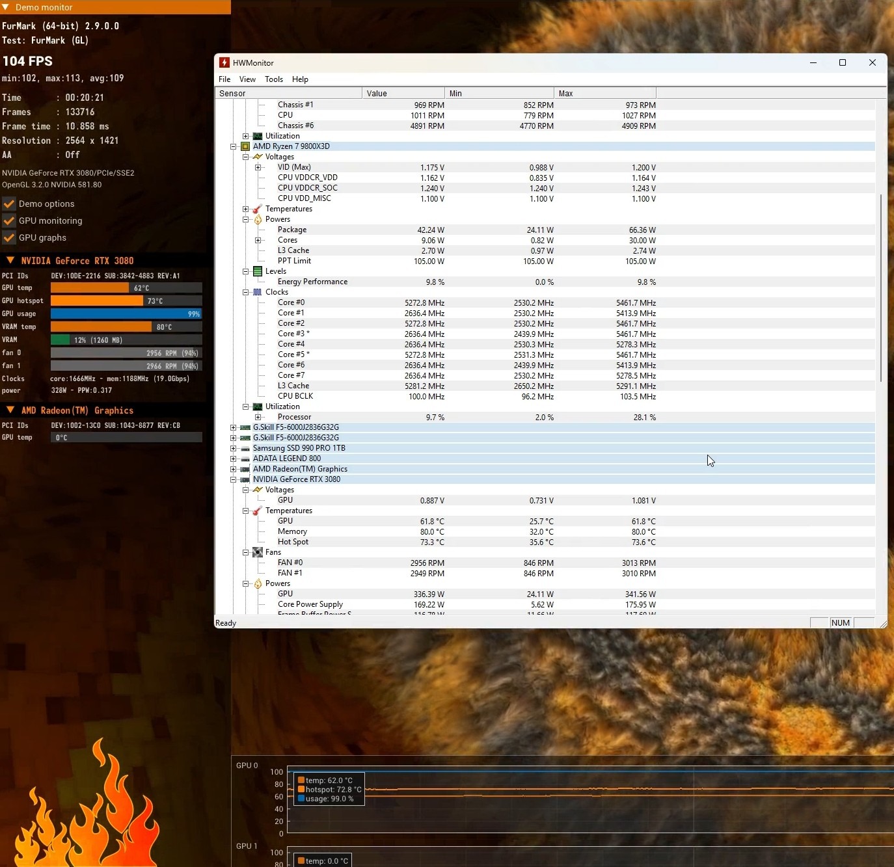The width and height of the screenshot is (894, 867).
Task: Collapse the Demo monitor panel triangle
Action: coord(5,7)
